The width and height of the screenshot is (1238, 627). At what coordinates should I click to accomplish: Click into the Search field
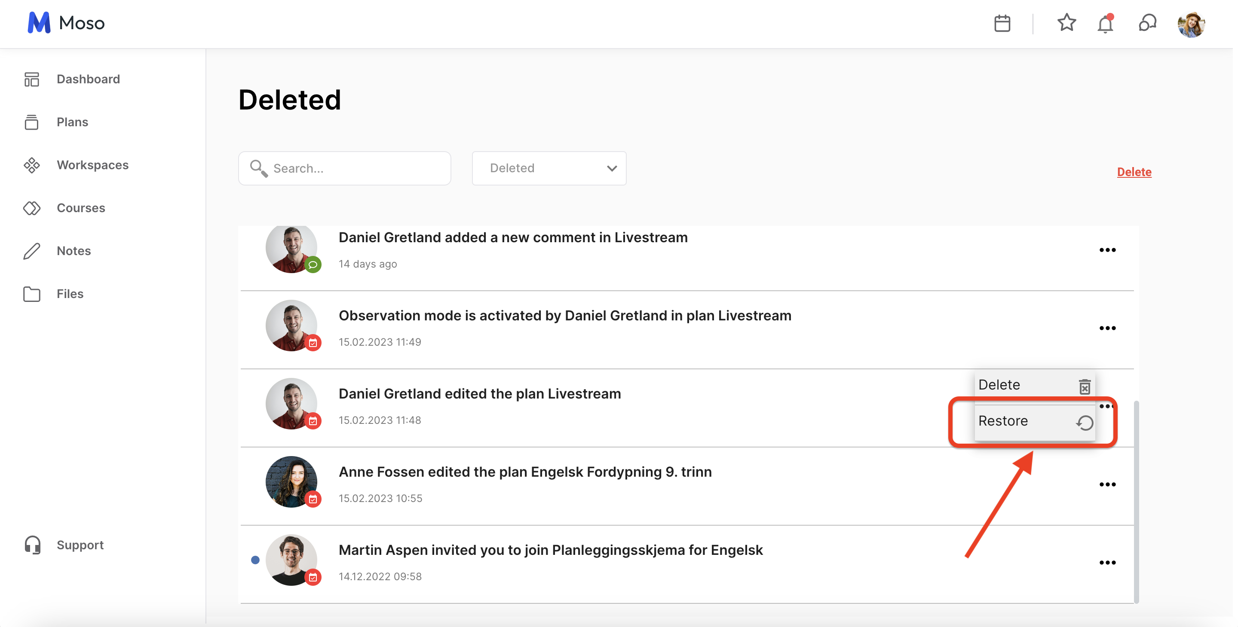(355, 168)
